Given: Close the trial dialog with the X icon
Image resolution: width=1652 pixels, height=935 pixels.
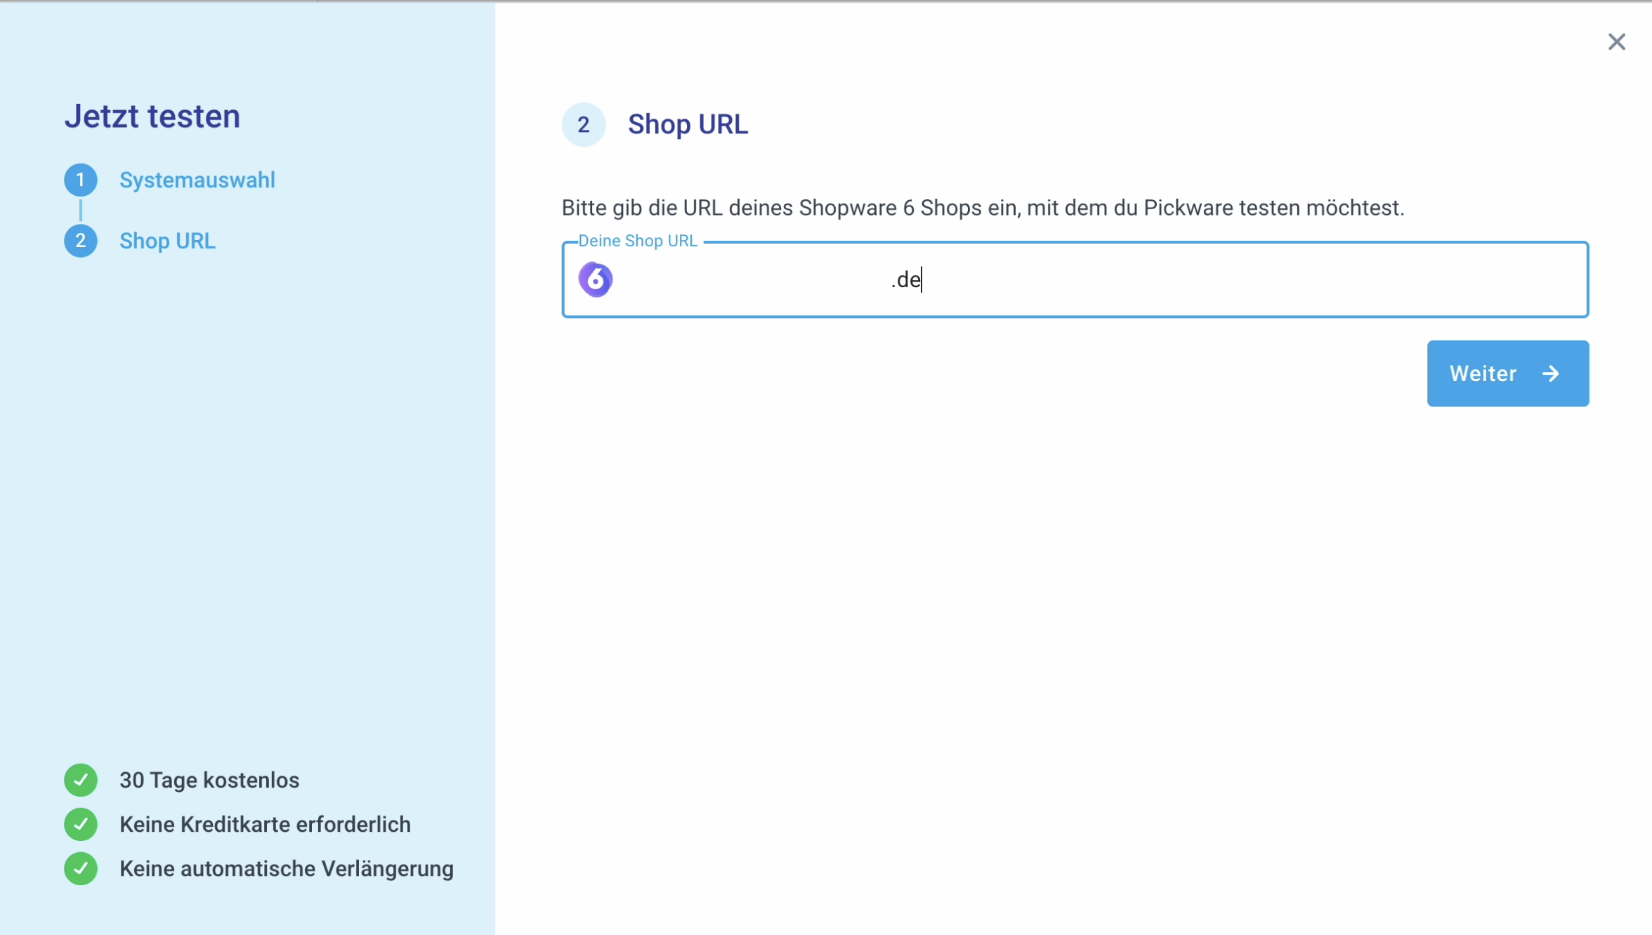Looking at the screenshot, I should (x=1616, y=42).
